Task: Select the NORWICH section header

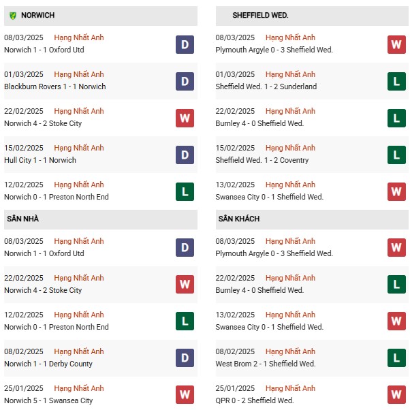Action: tap(101, 16)
